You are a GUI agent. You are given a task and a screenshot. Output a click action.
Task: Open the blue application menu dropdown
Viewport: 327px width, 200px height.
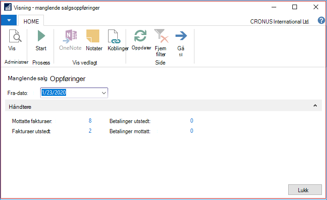(x=9, y=20)
